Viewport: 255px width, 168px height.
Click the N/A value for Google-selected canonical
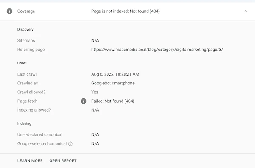click(x=95, y=144)
